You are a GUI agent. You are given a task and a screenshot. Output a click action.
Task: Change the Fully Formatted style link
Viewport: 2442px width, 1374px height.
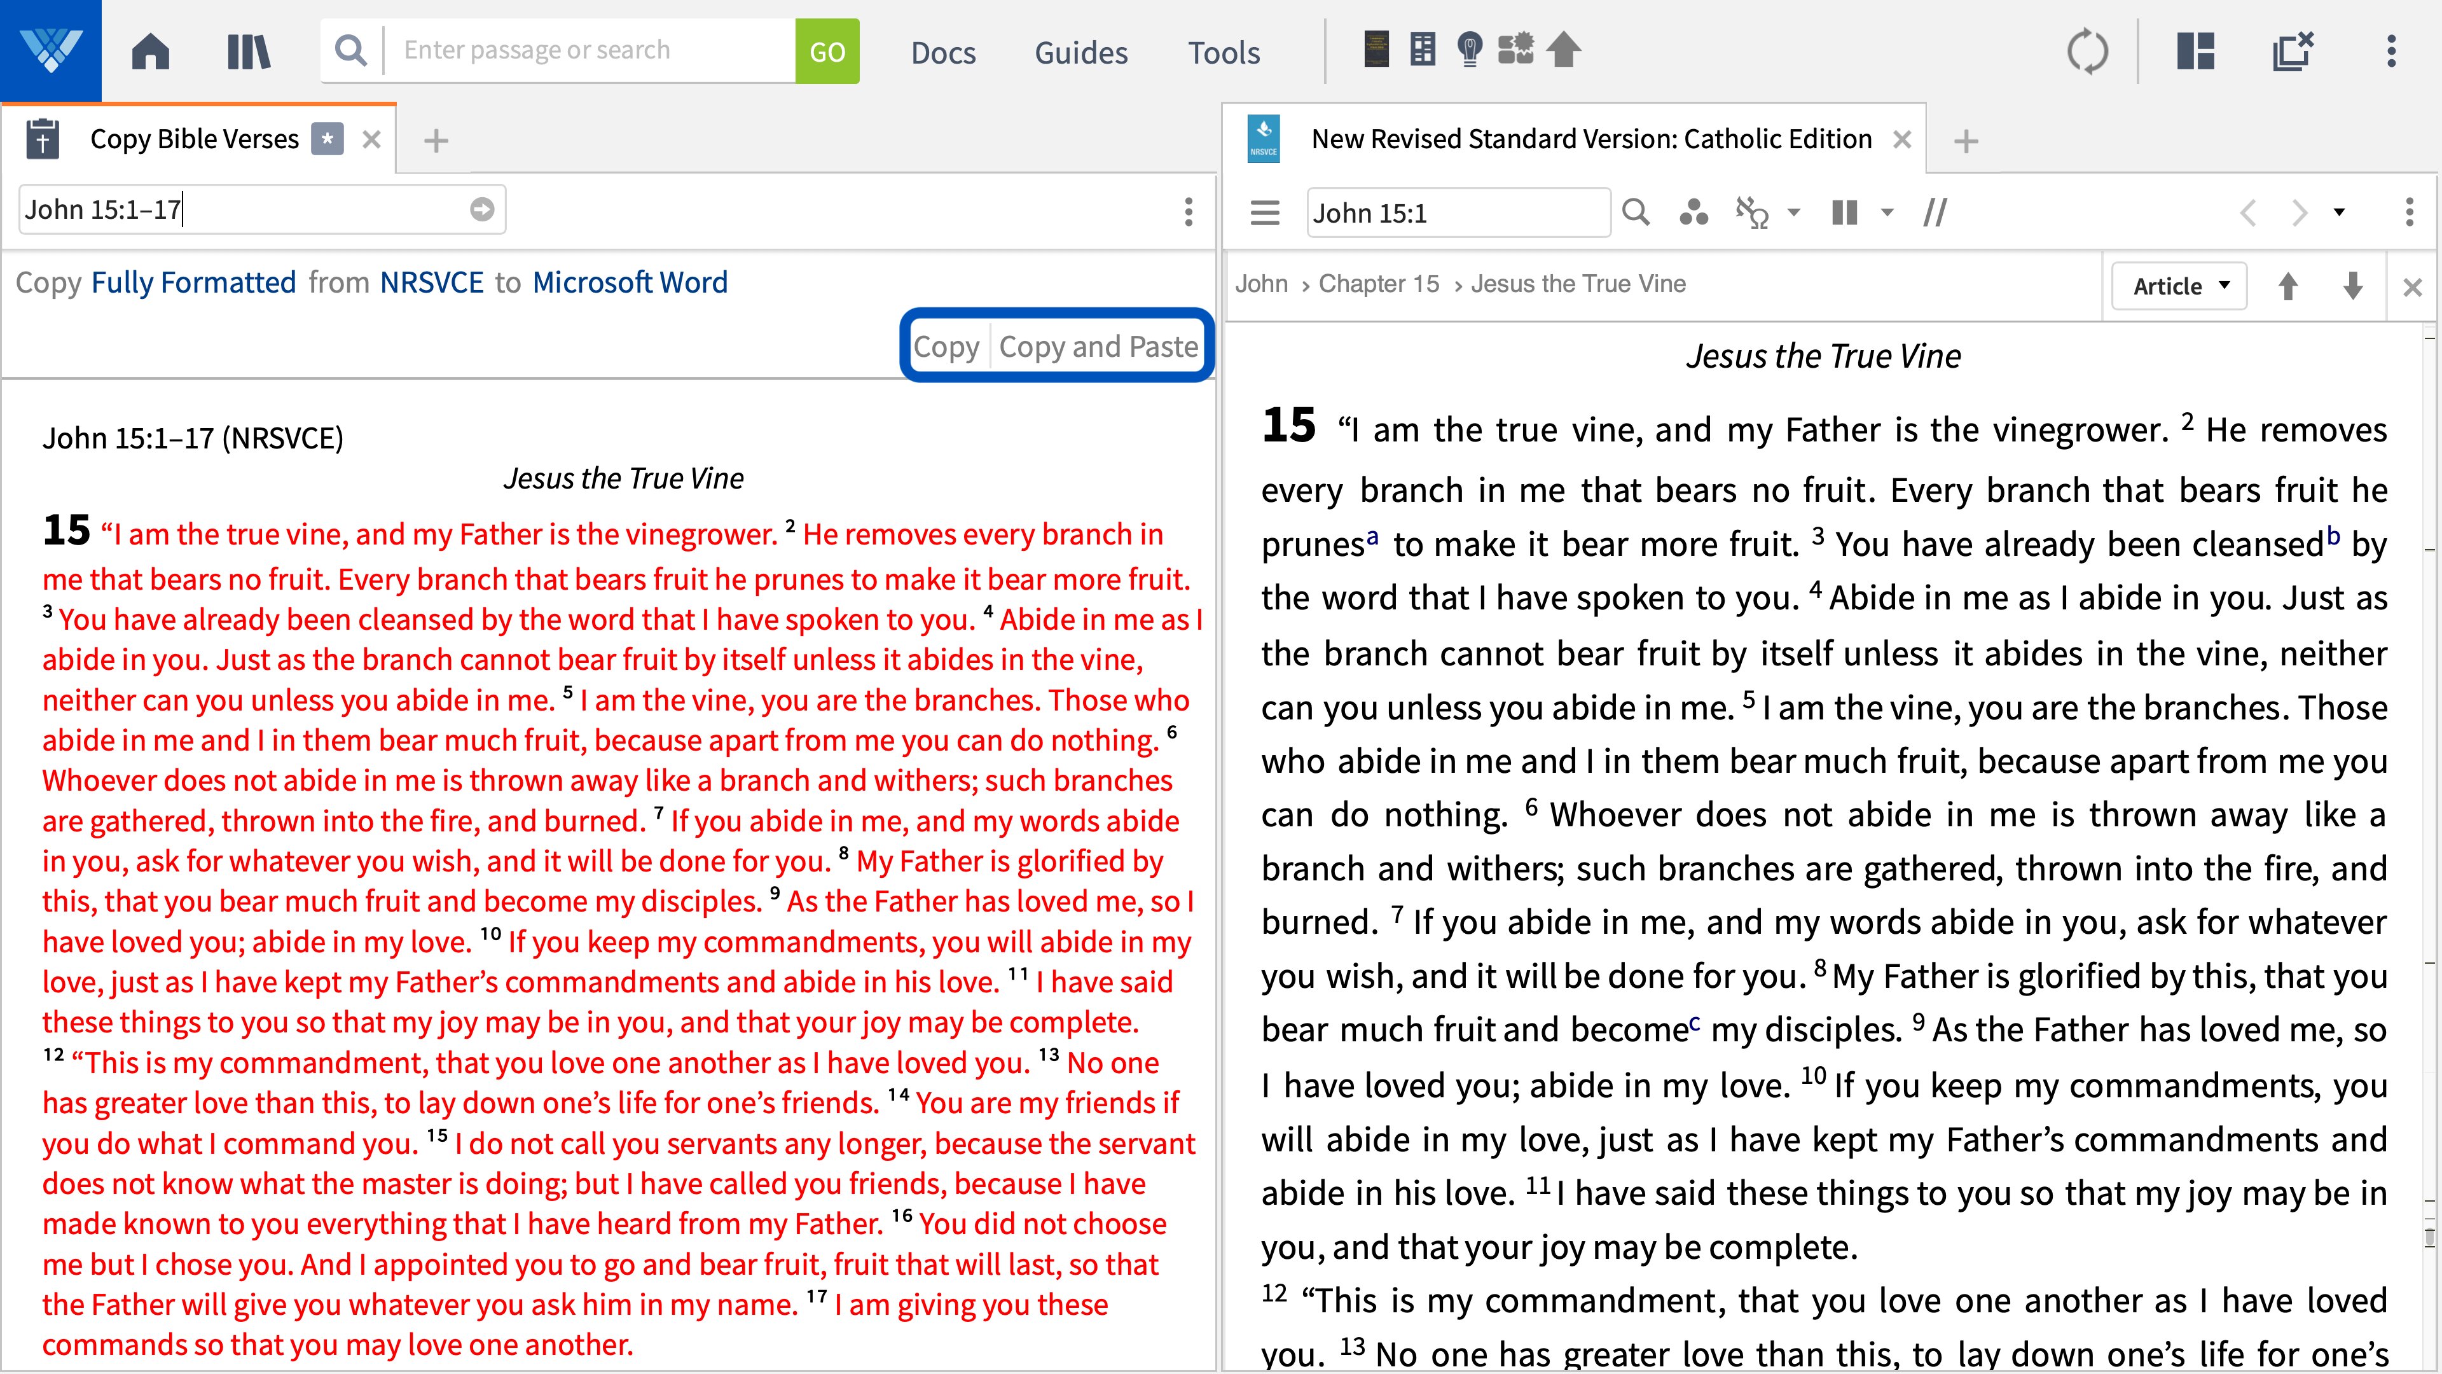(193, 282)
